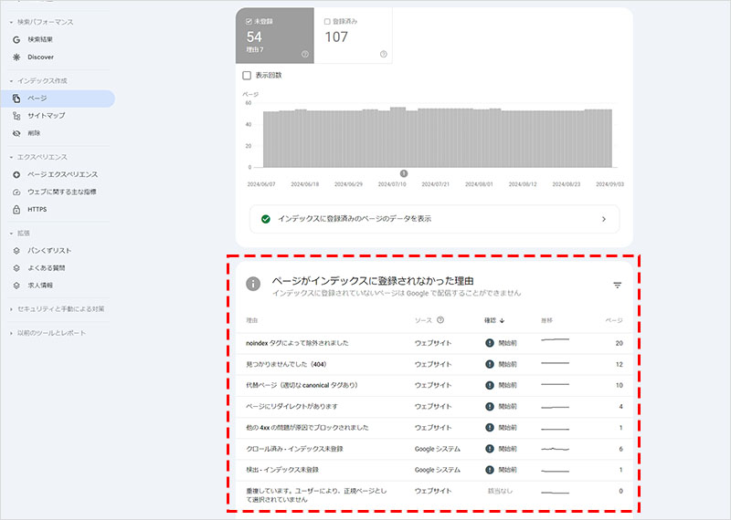Click the annotation marker on chart timeline

404,173
